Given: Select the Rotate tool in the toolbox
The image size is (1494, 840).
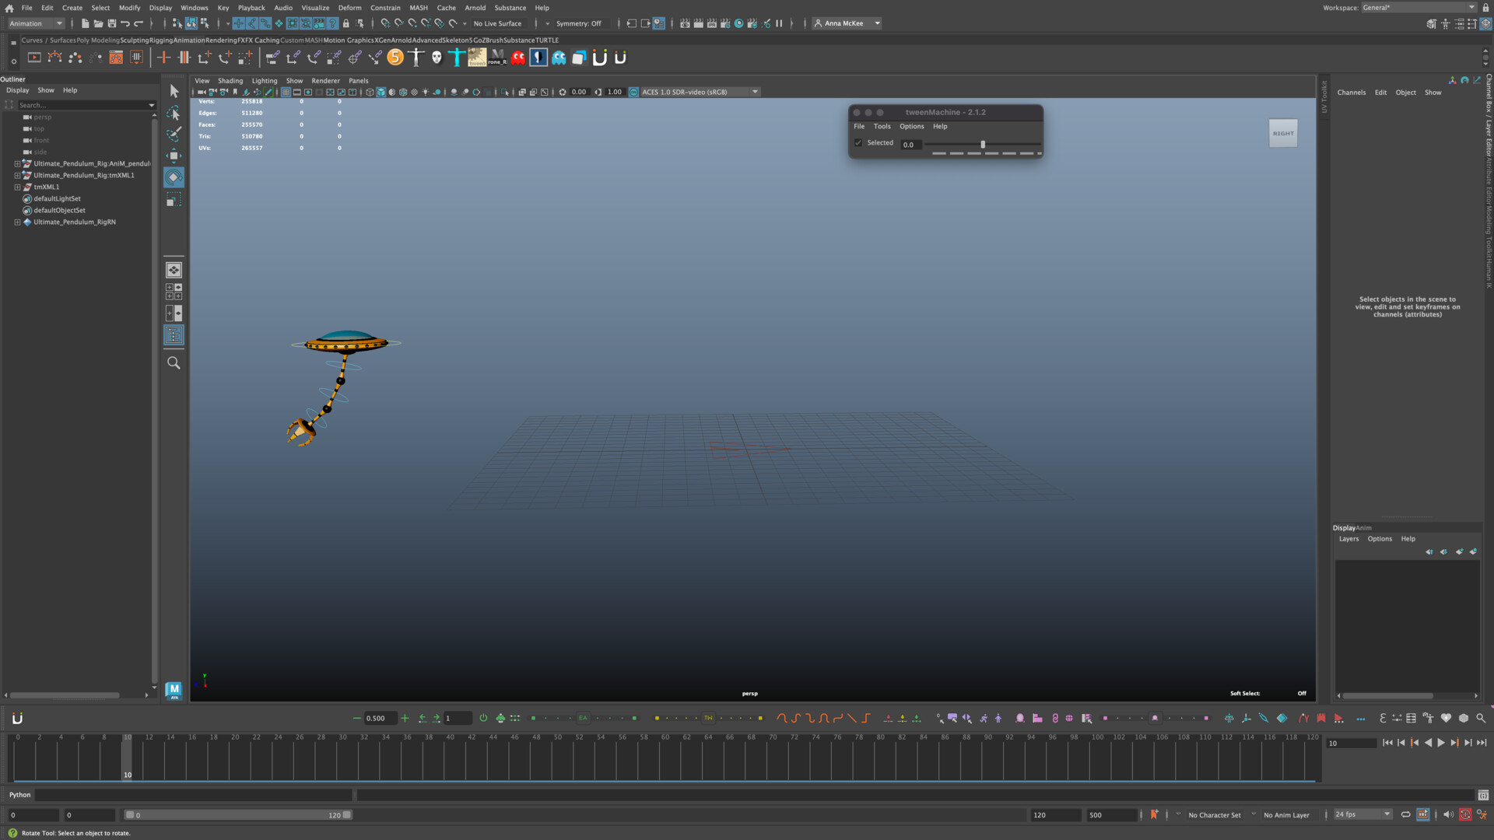Looking at the screenshot, I should [x=174, y=177].
